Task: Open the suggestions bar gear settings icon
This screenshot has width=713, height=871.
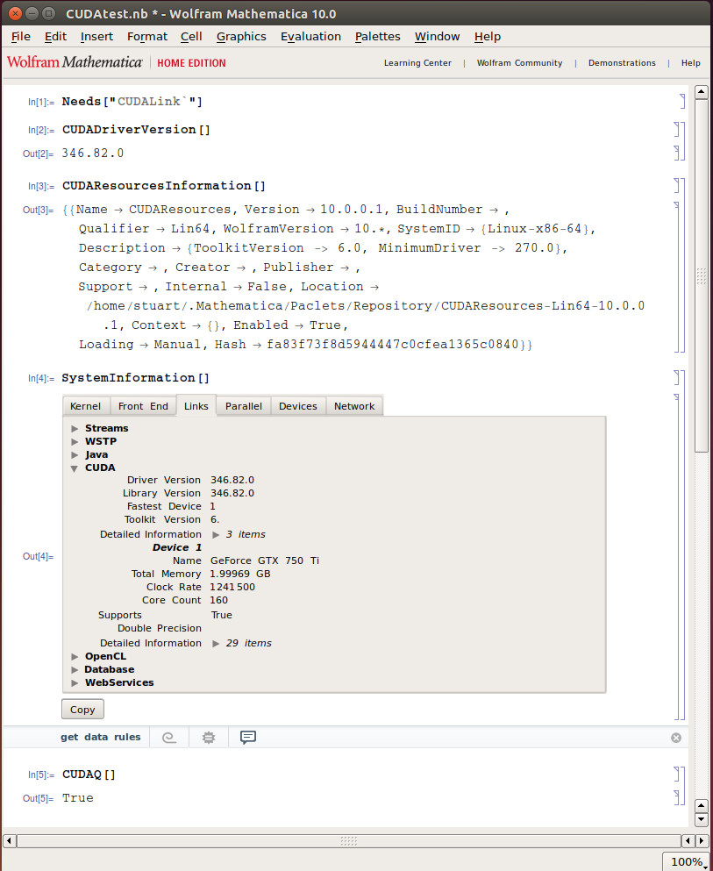Action: (208, 737)
